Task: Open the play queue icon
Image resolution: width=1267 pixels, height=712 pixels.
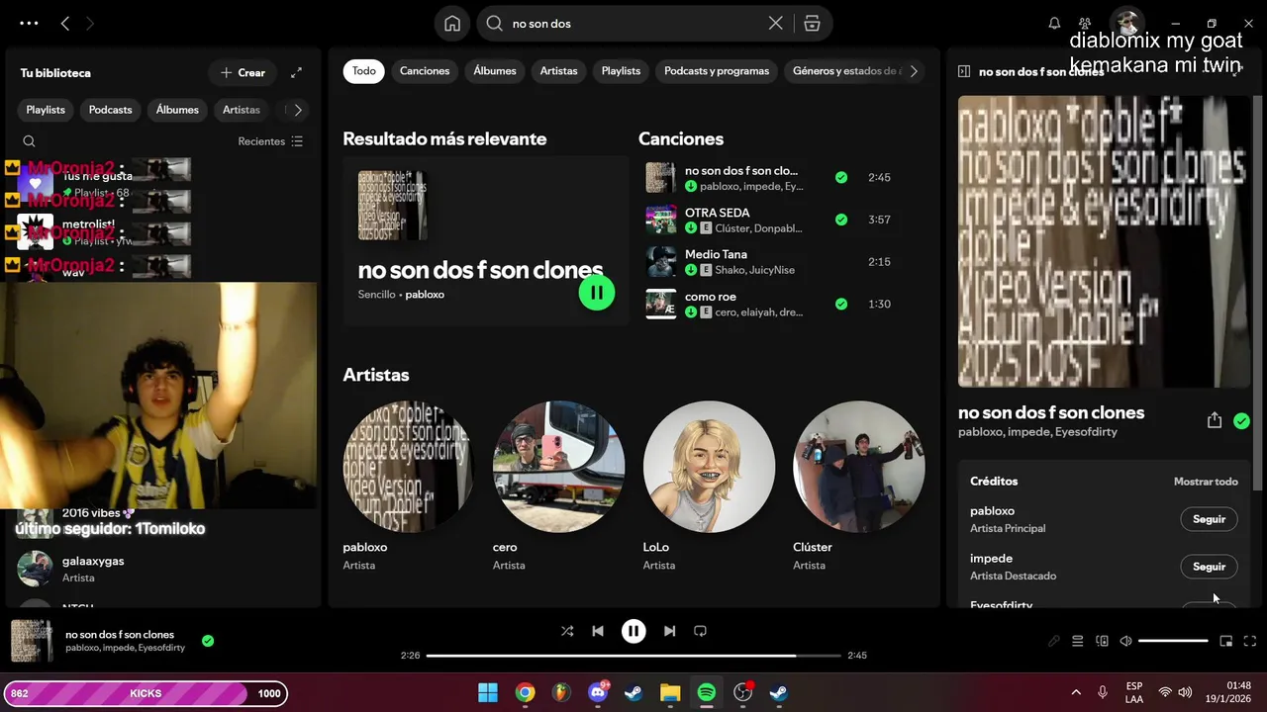Action: point(1078,641)
